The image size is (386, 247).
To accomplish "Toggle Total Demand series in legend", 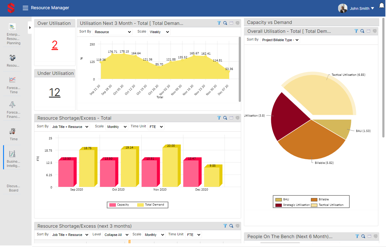I will pyautogui.click(x=151, y=205).
